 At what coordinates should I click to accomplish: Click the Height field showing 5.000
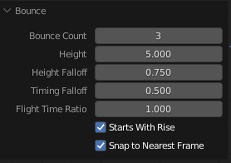(x=159, y=54)
